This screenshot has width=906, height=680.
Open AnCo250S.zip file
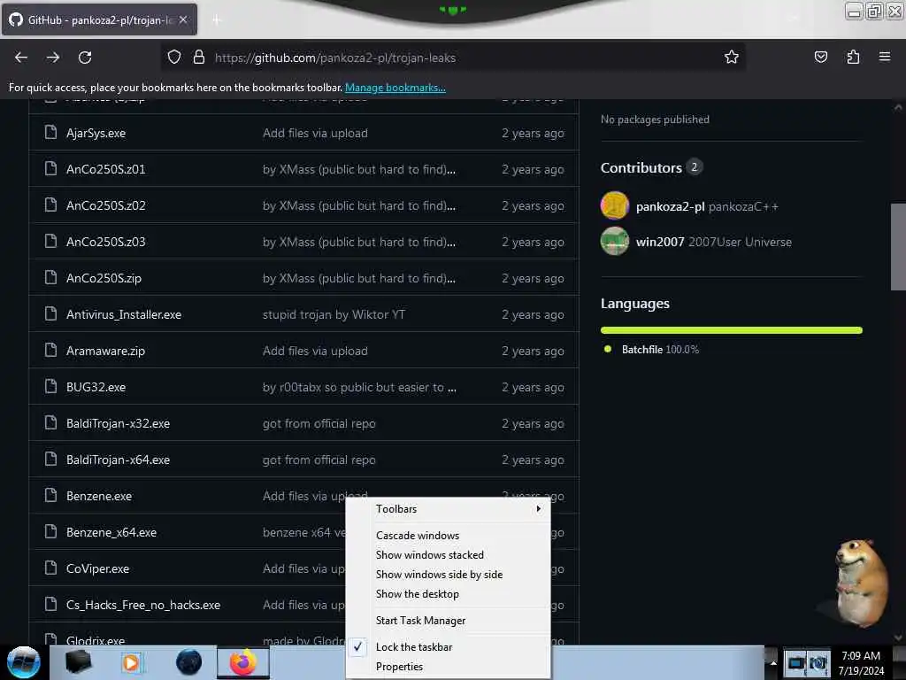pos(104,278)
